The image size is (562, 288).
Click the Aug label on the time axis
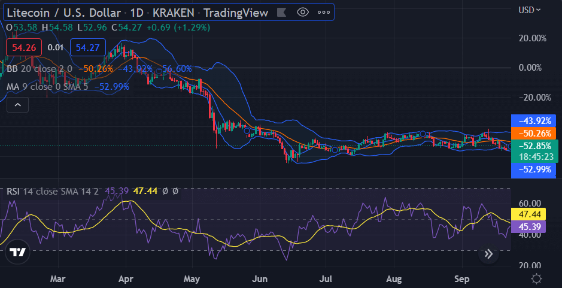tap(394, 278)
